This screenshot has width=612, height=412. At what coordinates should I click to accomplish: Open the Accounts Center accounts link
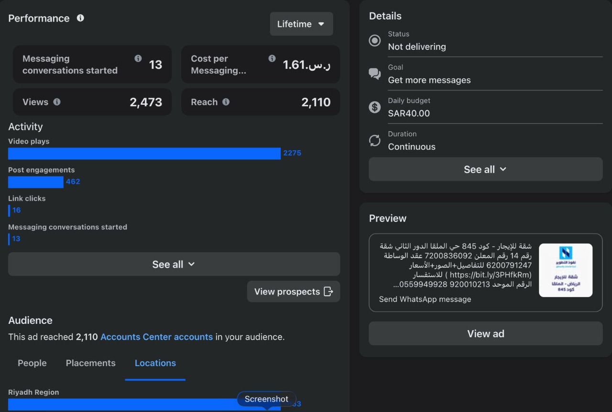(x=156, y=337)
